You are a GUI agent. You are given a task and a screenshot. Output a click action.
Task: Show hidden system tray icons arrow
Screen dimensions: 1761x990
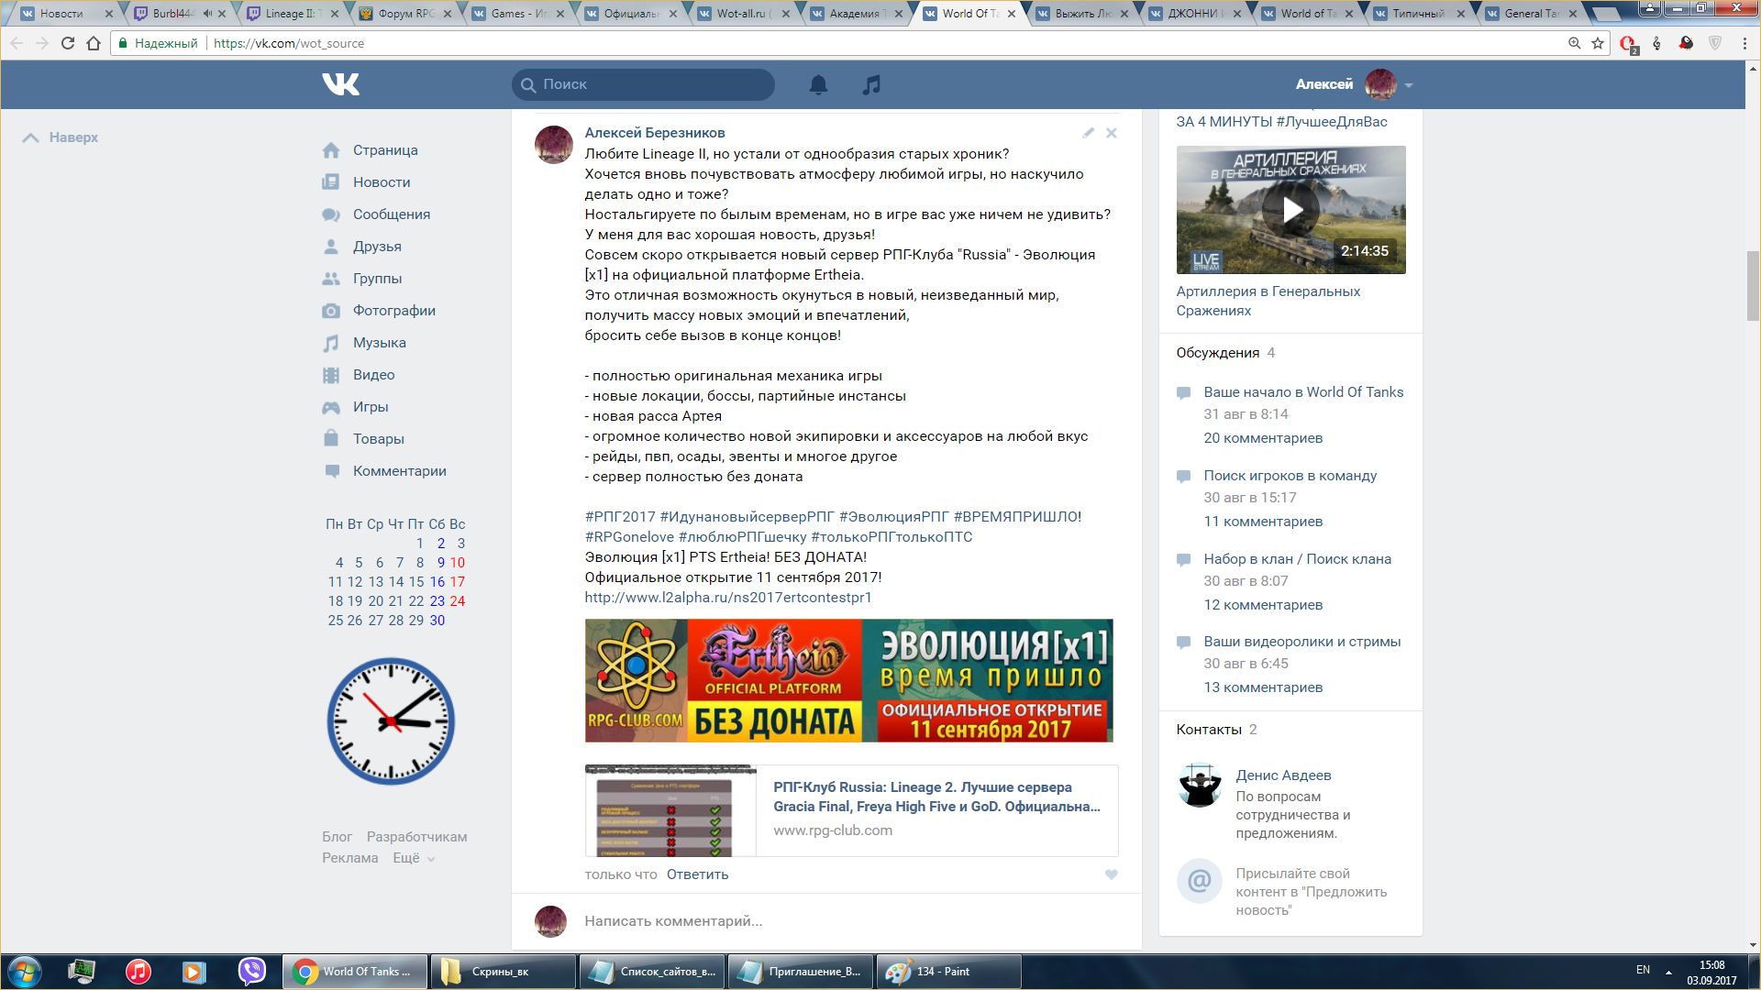pos(1668,972)
